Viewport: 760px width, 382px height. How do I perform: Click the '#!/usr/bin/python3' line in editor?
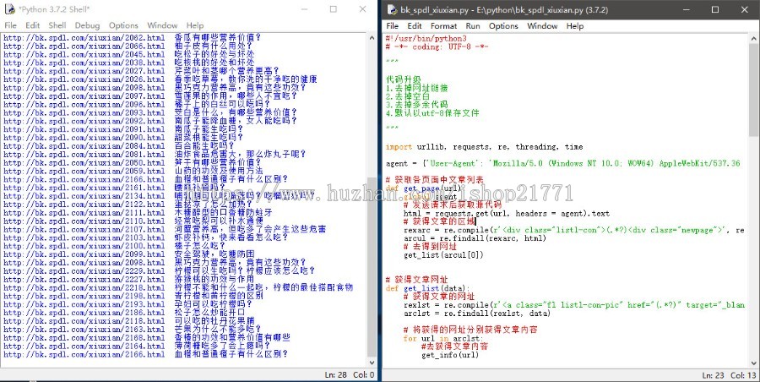[426, 38]
